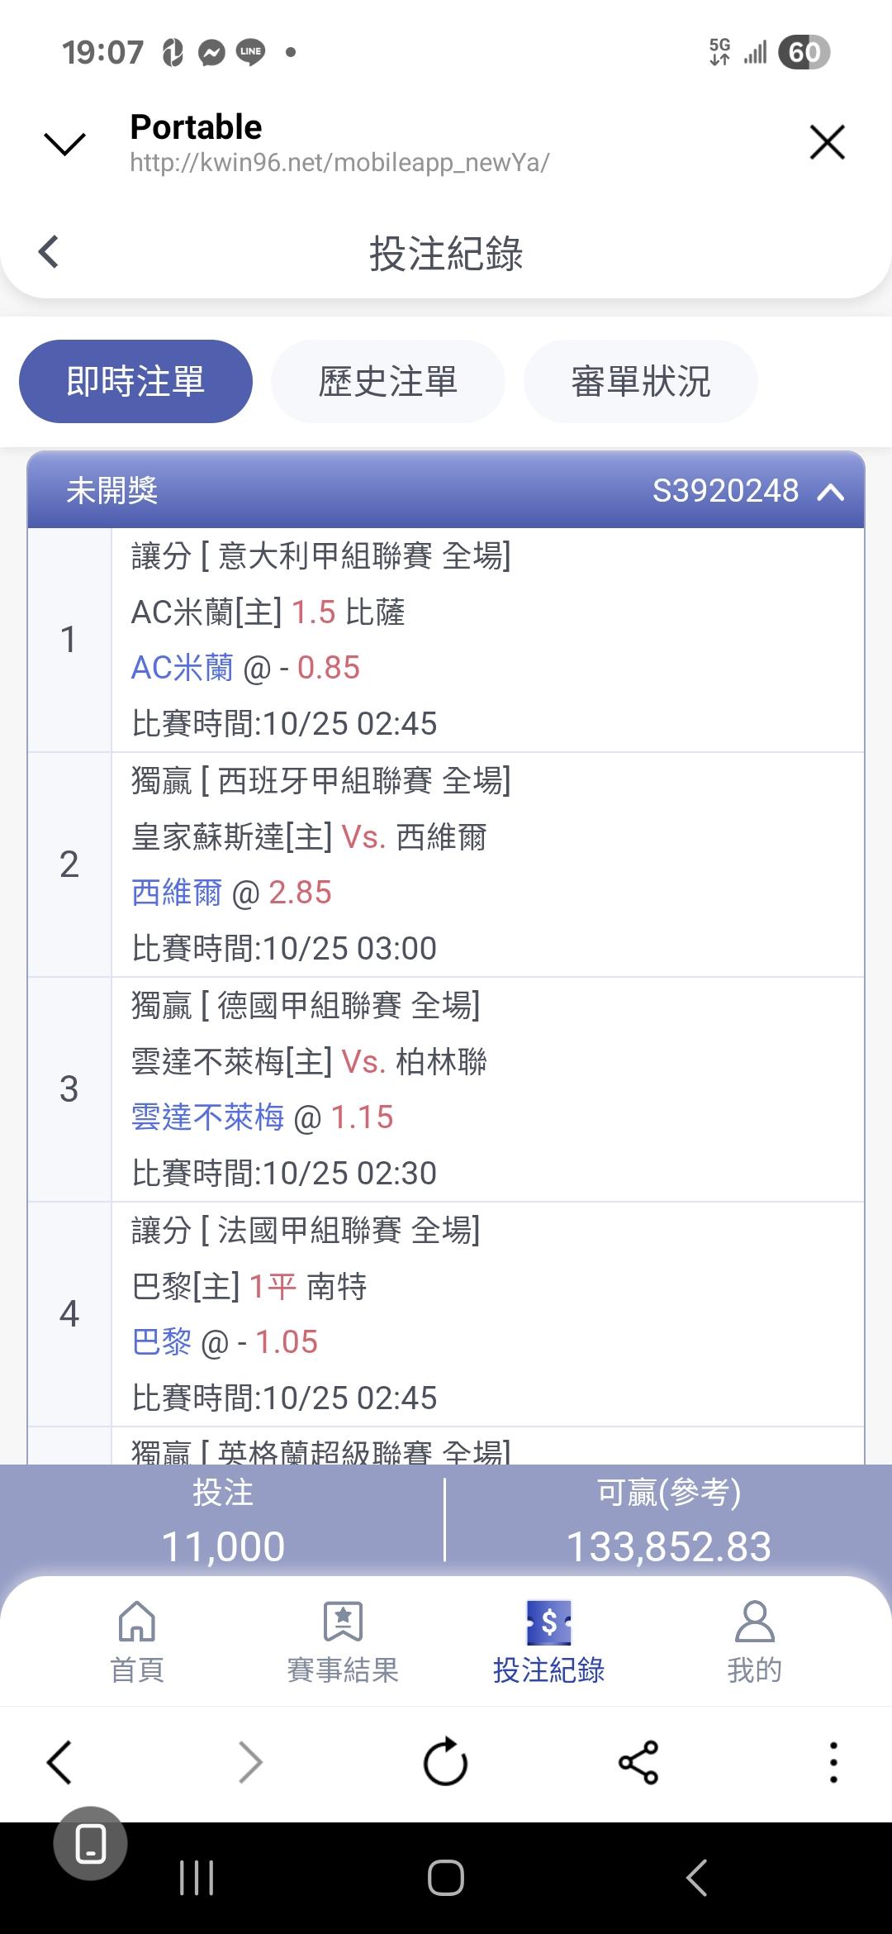Expand the Portable page dropdown chevron
The width and height of the screenshot is (892, 1934).
pos(64,144)
